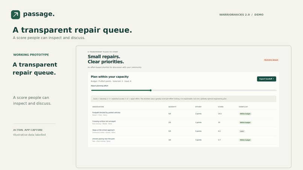303x170 pixels.
Task: Click the Small repairs. Clear priorities. heading
Action: click(x=106, y=59)
